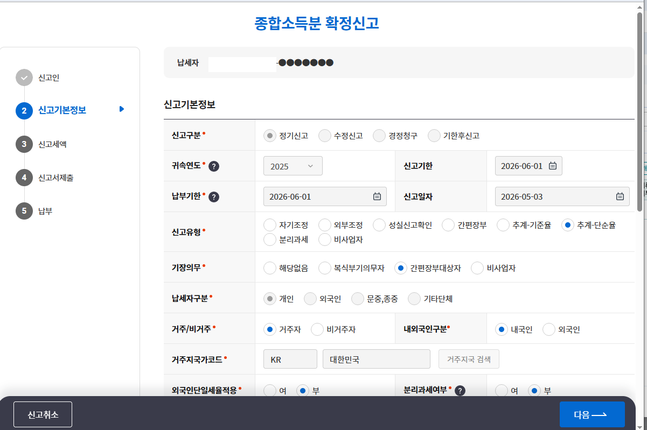
Task: Click the 신고기본정보 section heading
Action: pyautogui.click(x=190, y=105)
